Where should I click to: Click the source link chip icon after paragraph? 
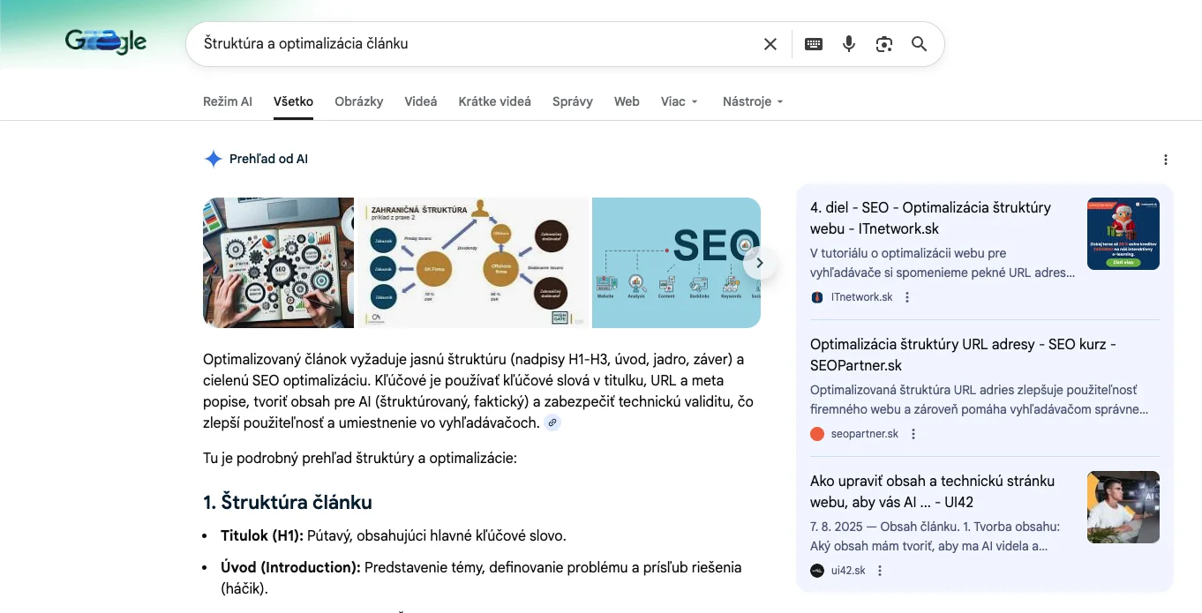point(552,423)
